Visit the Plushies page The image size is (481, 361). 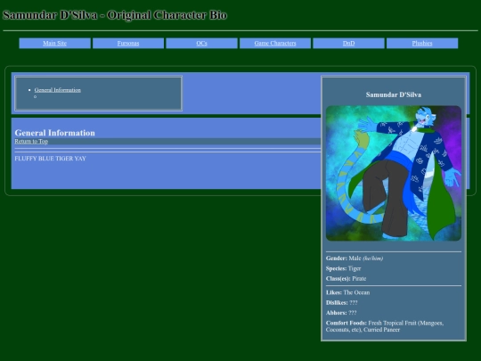[422, 44]
